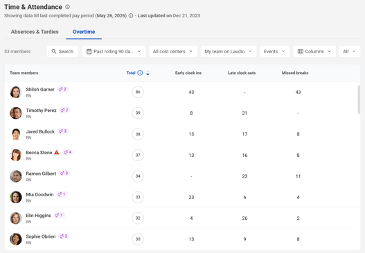Click Timothy Perez's total circle 39

[x=138, y=113]
